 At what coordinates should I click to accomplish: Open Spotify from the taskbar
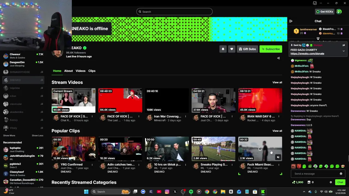pyautogui.click(x=191, y=192)
